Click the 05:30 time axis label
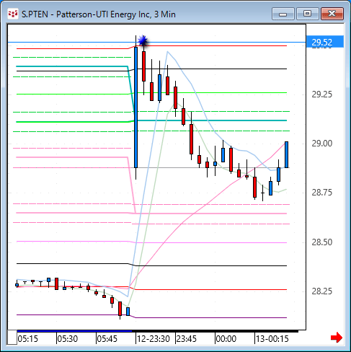This screenshot has height=352, width=351. (68, 339)
